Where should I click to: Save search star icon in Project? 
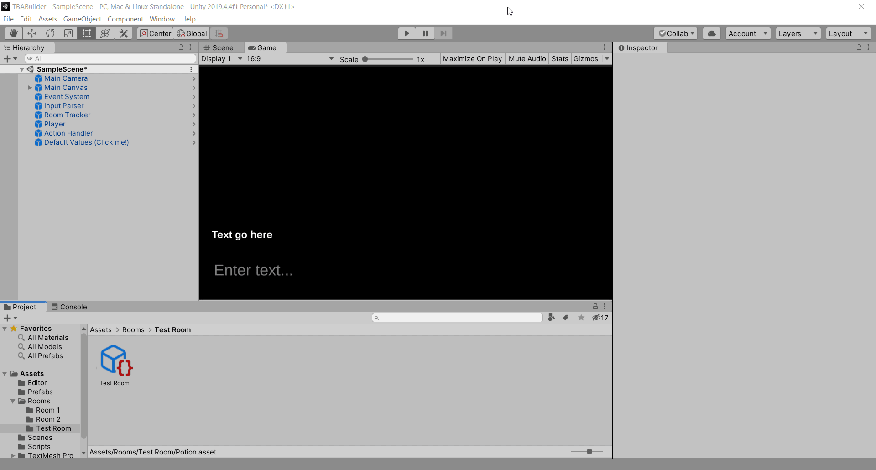(x=581, y=318)
